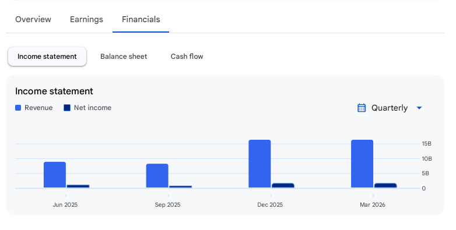Open the Overview tab
456x230 pixels.
click(33, 19)
